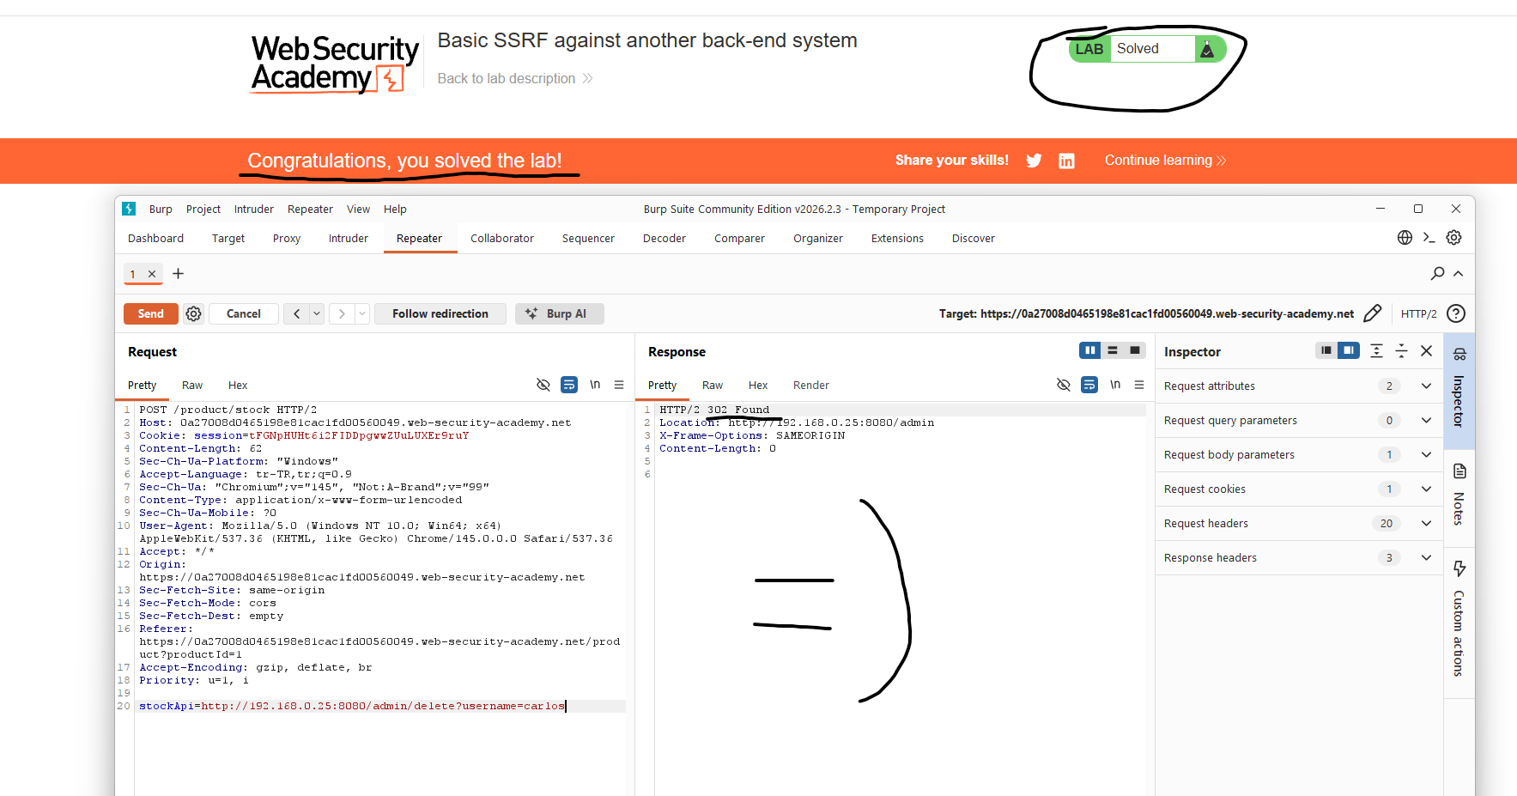1517x796 pixels.
Task: Click the Twitter share icon
Action: click(1034, 161)
